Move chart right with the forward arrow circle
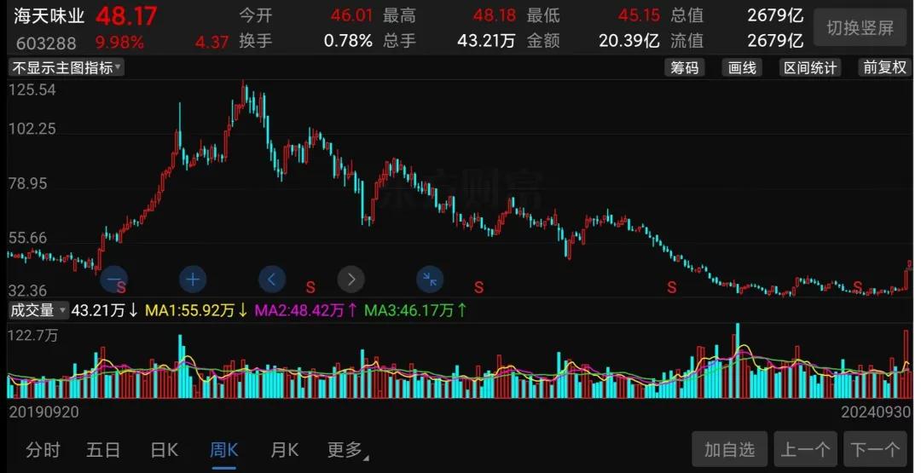 pos(351,280)
